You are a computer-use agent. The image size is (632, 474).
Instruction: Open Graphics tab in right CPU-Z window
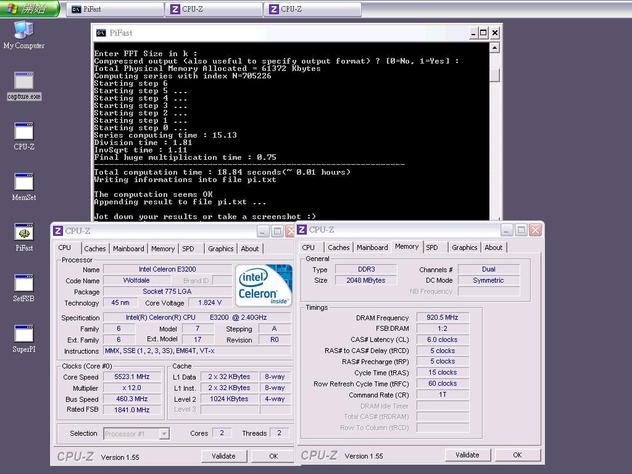(x=464, y=247)
